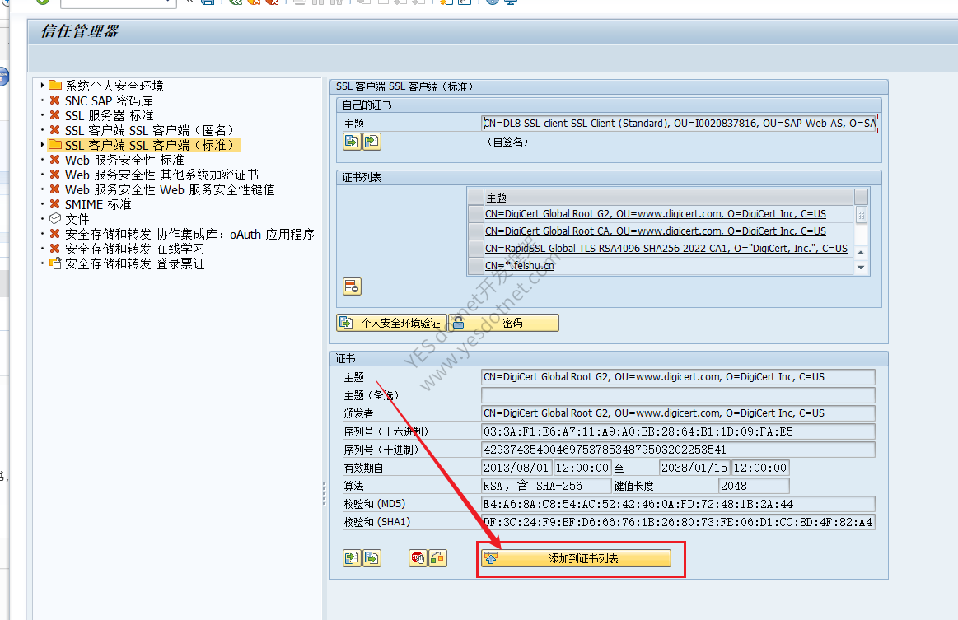Click the 校验和 (MD5) field
This screenshot has width=958, height=620.
point(678,504)
